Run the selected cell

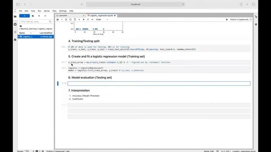pyautogui.click(x=79, y=19)
